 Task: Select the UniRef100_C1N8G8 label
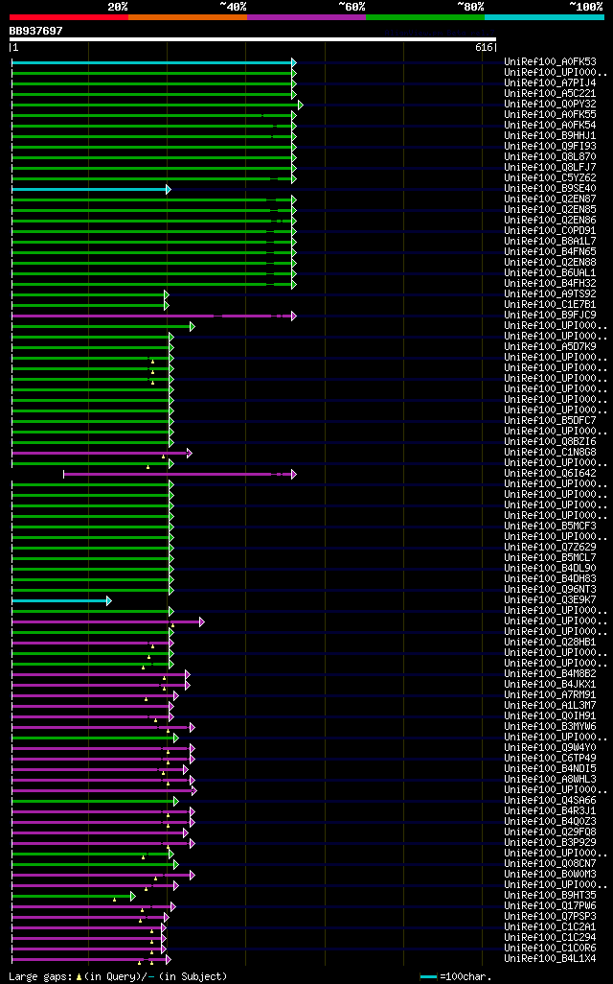(551, 453)
